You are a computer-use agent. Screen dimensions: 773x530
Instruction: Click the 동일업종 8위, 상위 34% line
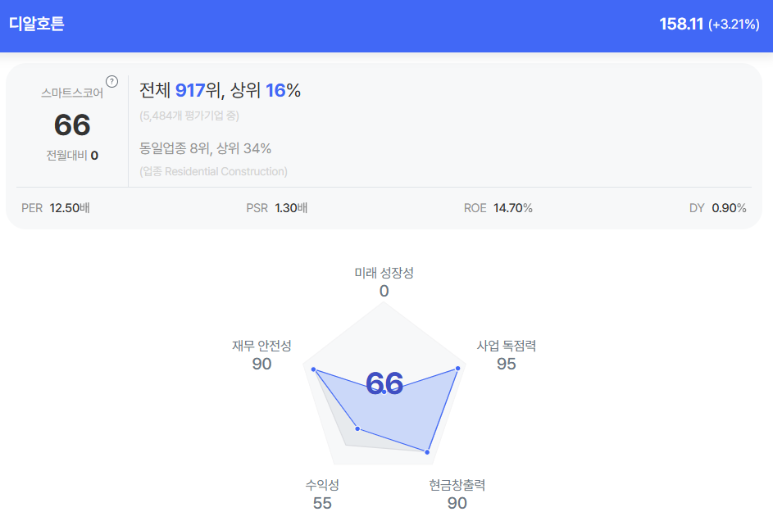(205, 148)
